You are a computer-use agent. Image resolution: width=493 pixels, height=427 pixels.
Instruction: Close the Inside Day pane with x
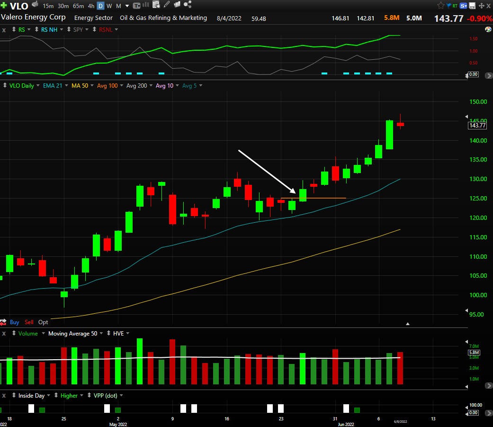click(4, 396)
